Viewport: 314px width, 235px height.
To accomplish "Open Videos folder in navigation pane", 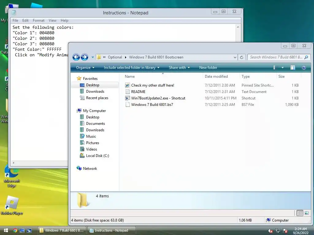I will pyautogui.click(x=91, y=149).
